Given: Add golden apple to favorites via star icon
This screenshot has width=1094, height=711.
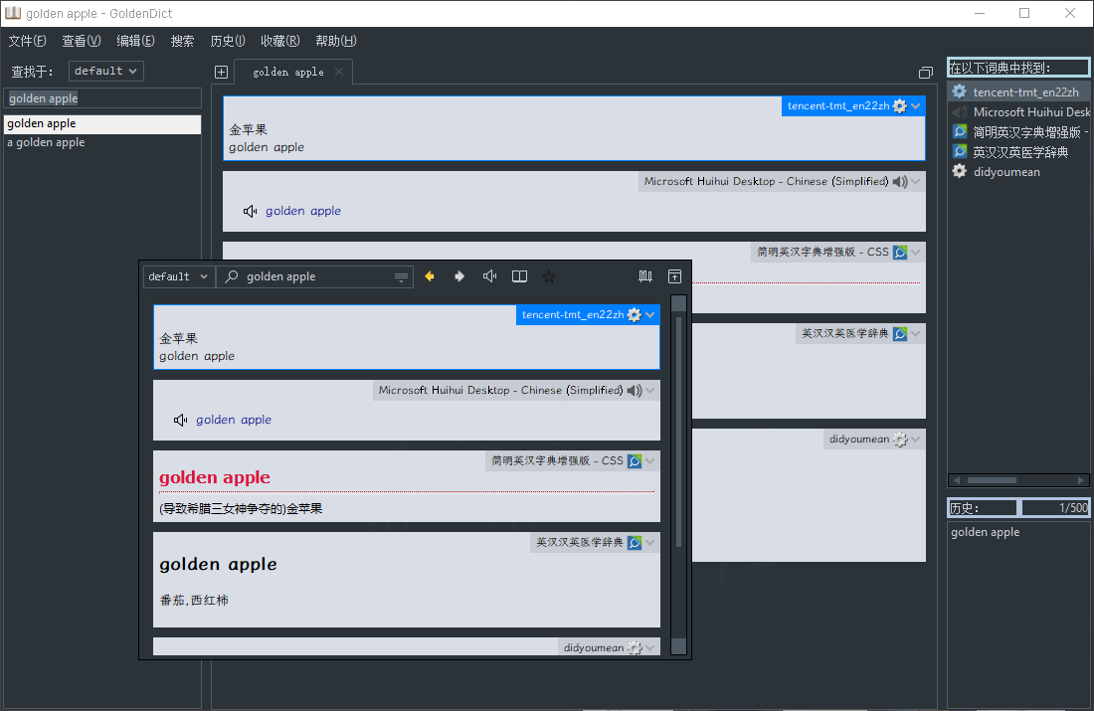Looking at the screenshot, I should click(549, 276).
